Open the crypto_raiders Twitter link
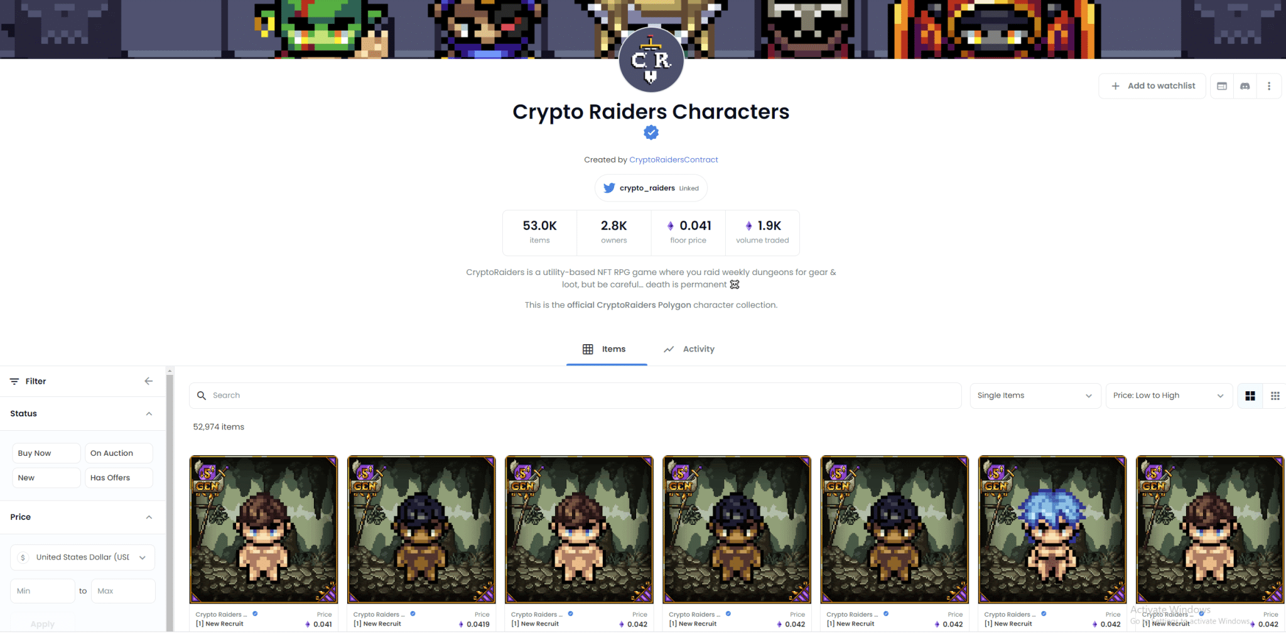 [x=651, y=188]
